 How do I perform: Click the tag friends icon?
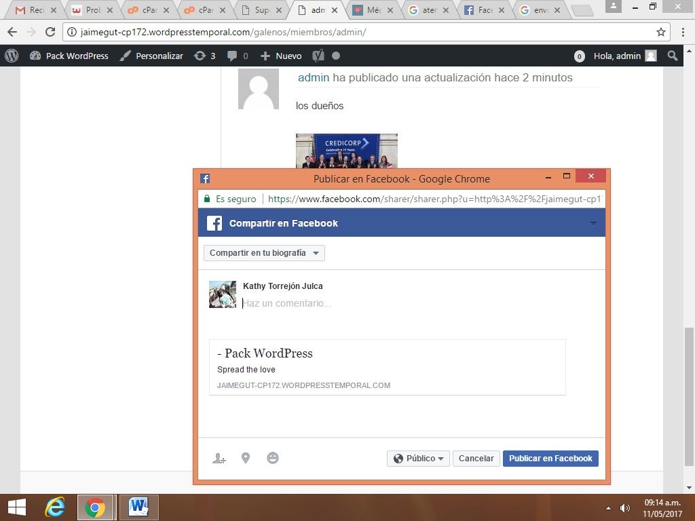click(219, 458)
